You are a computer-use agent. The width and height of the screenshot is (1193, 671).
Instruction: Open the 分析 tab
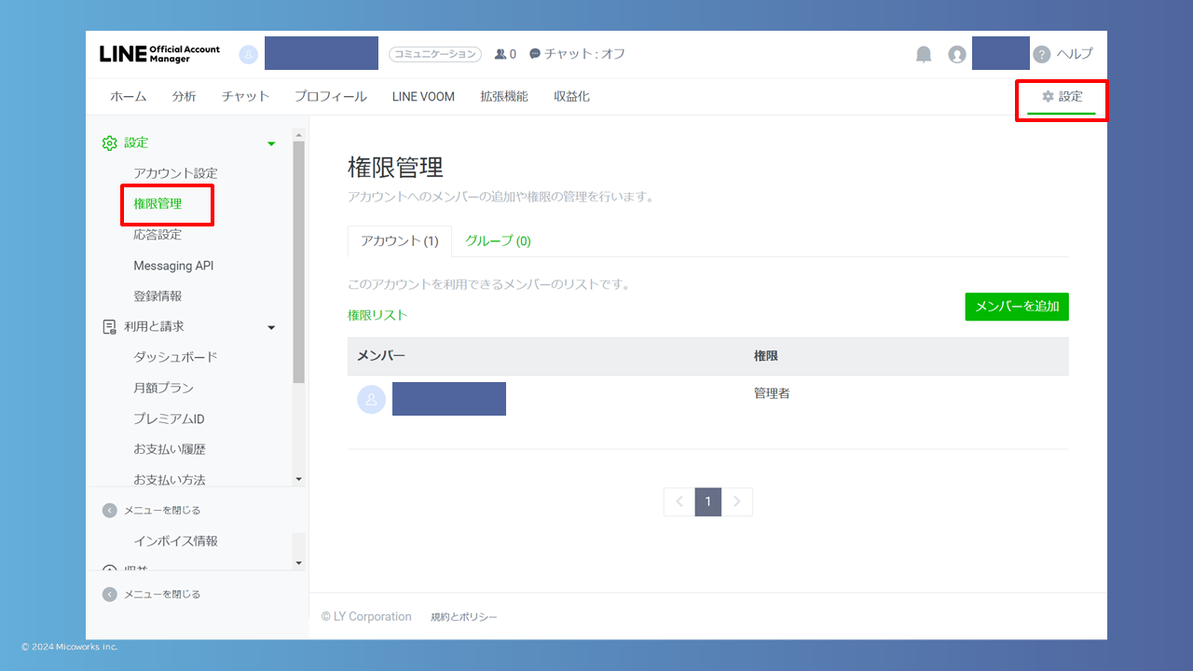184,96
